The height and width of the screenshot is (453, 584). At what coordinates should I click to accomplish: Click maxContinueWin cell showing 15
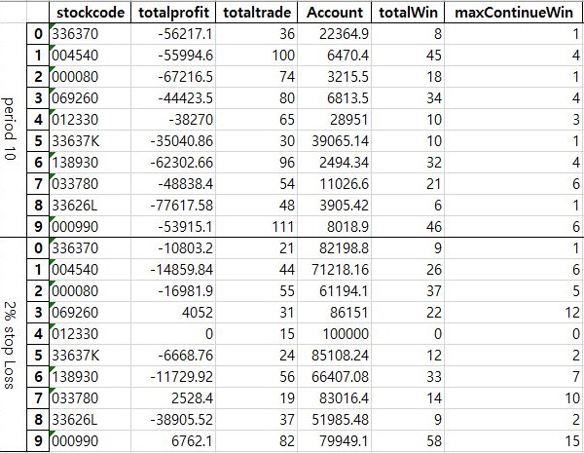514,441
